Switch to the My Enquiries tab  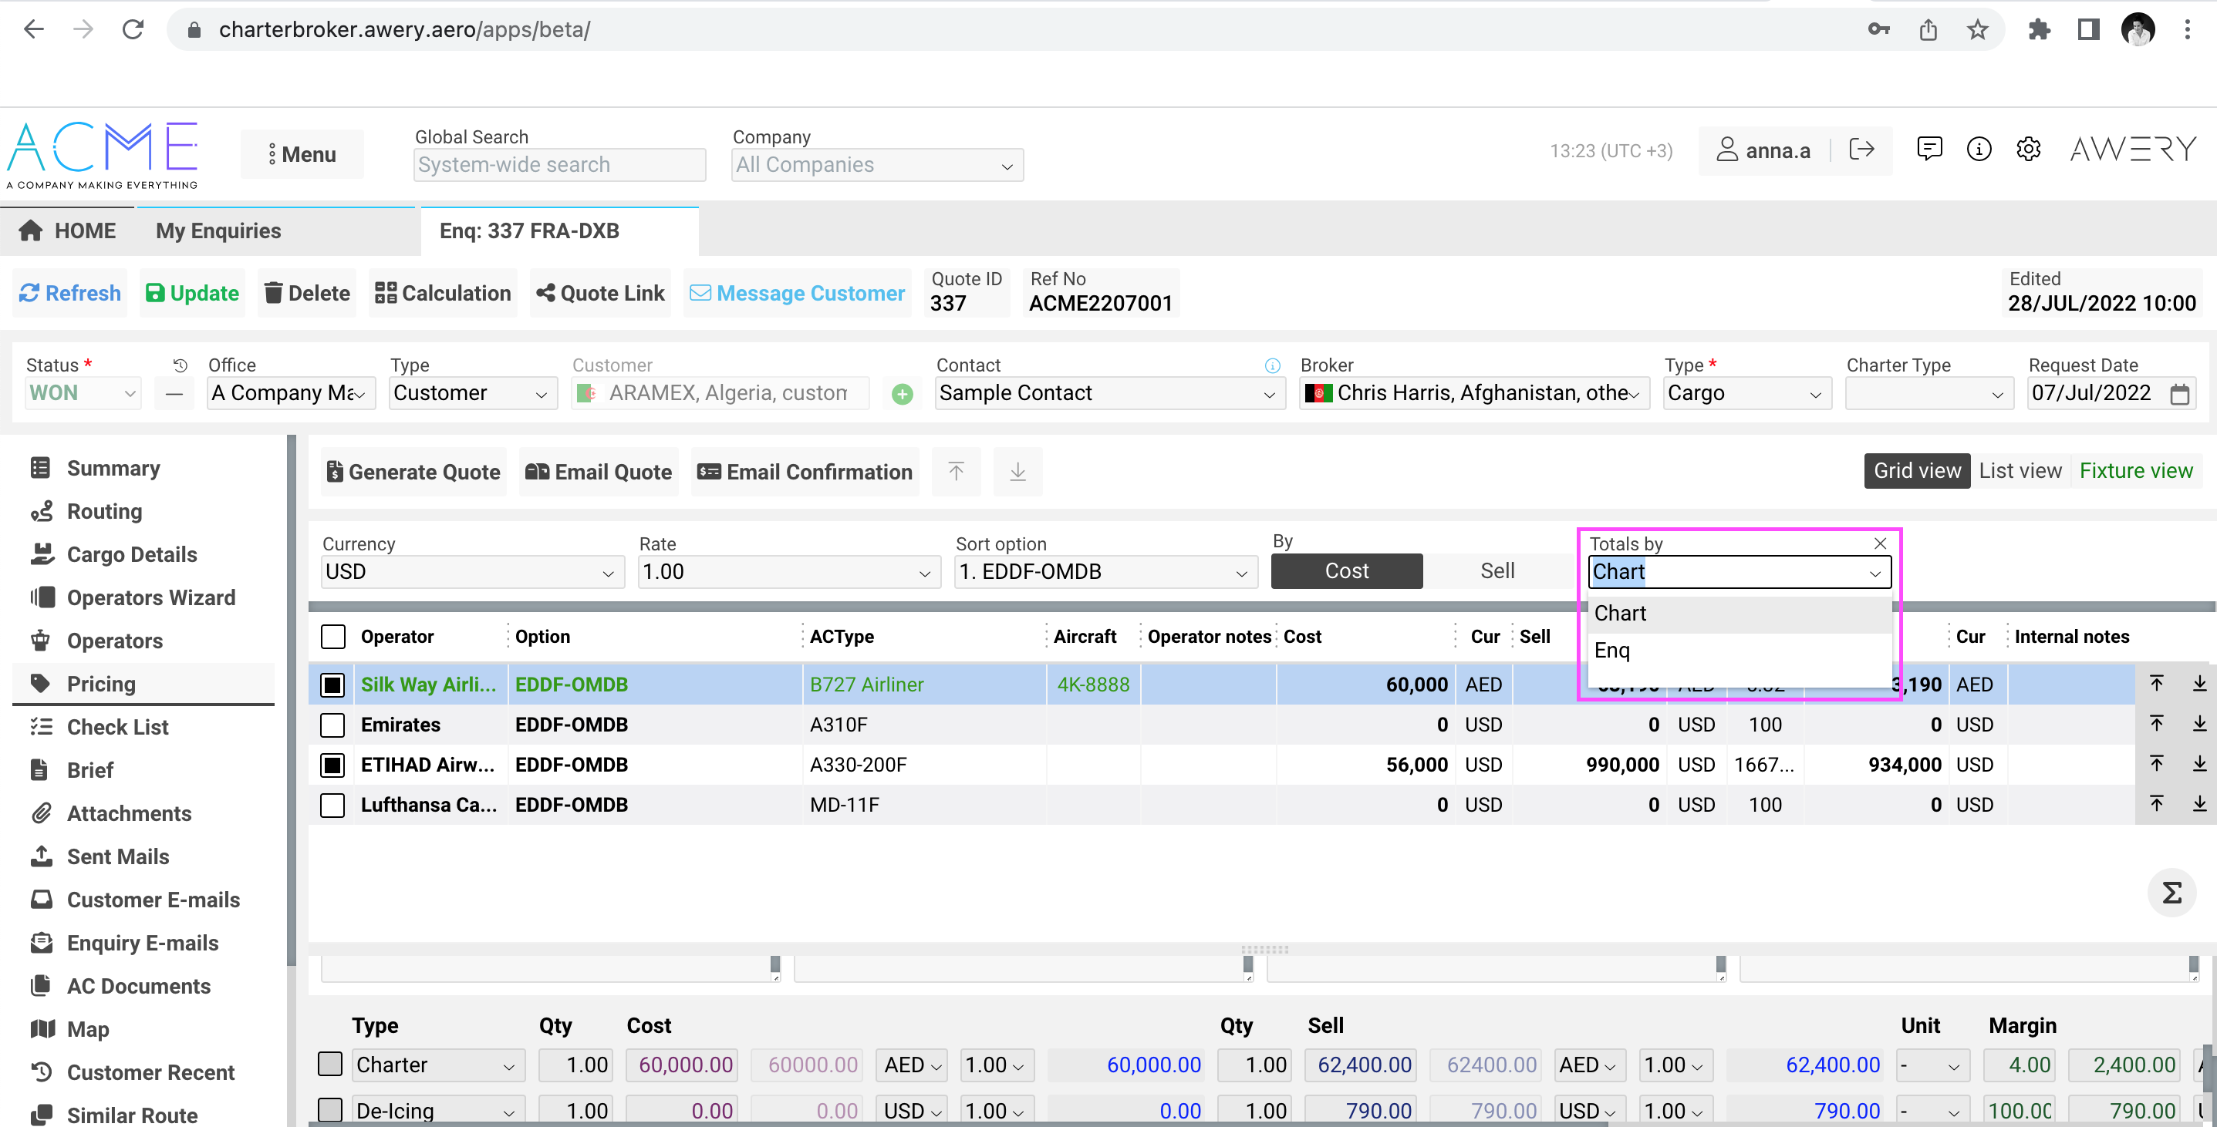tap(218, 230)
